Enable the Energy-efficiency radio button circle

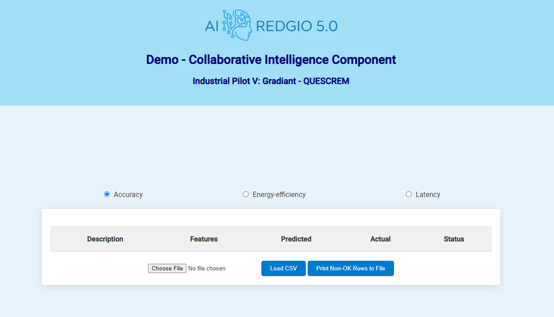coord(246,194)
